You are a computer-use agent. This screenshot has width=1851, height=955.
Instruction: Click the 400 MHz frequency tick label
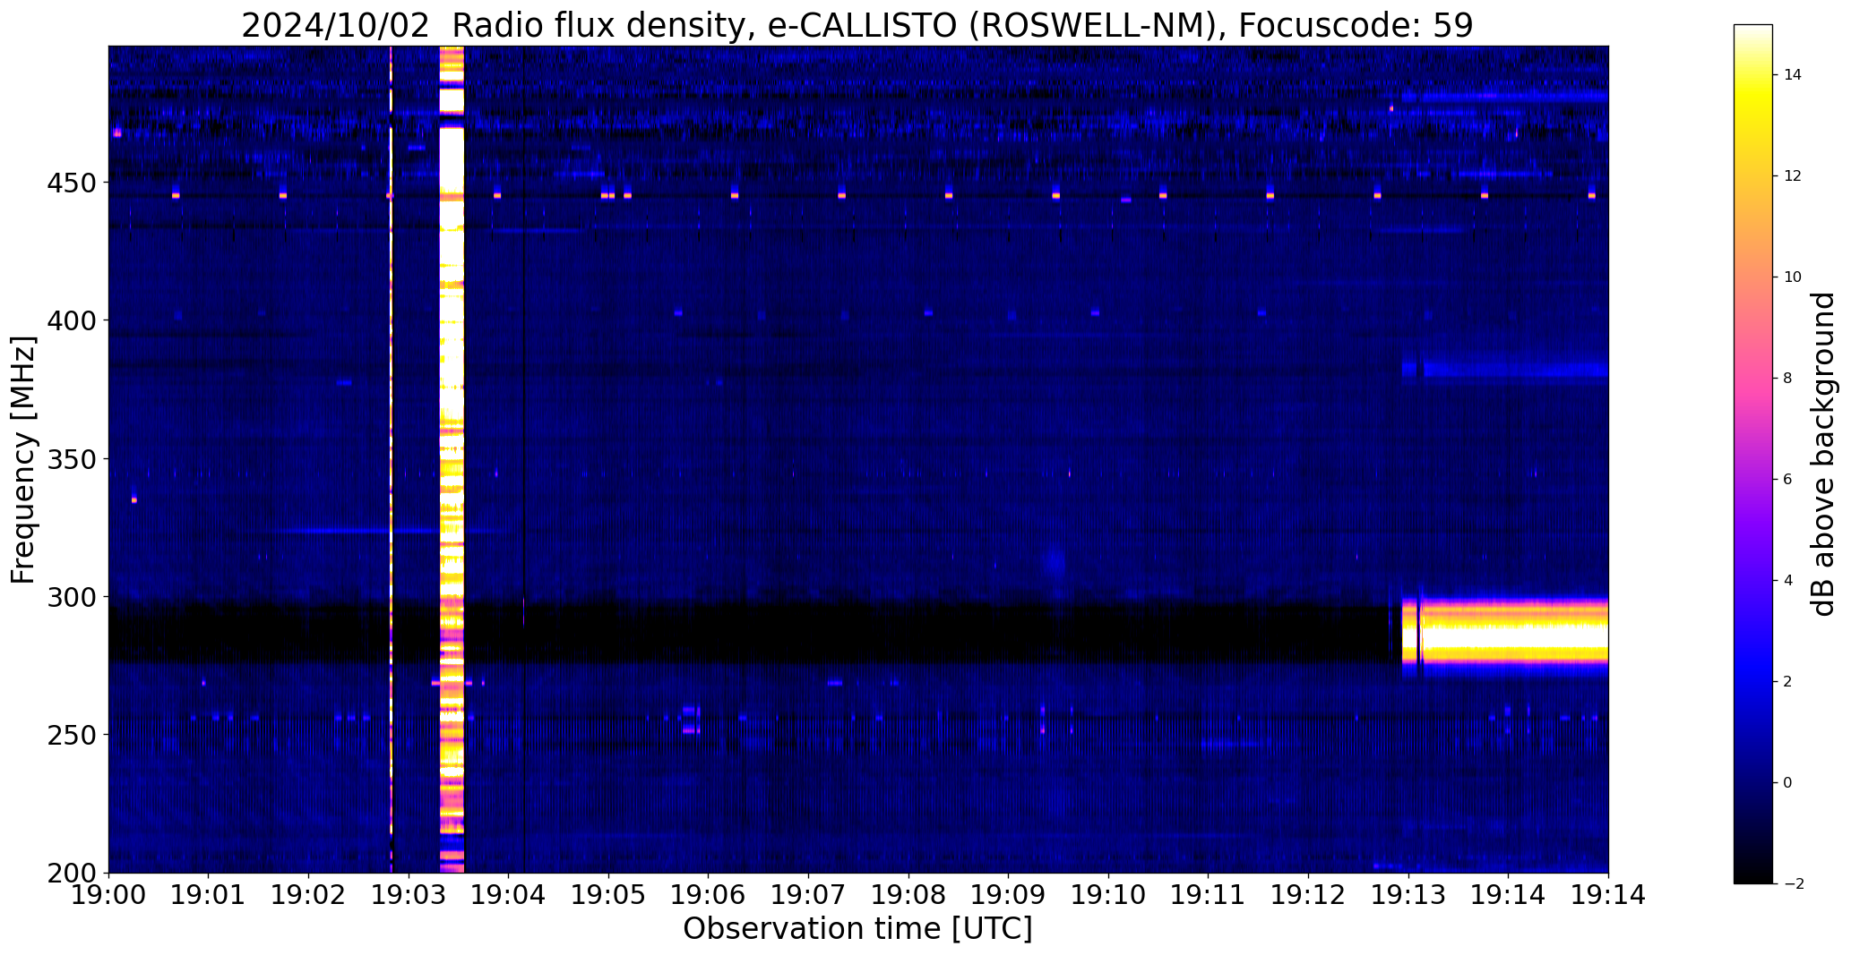[71, 320]
